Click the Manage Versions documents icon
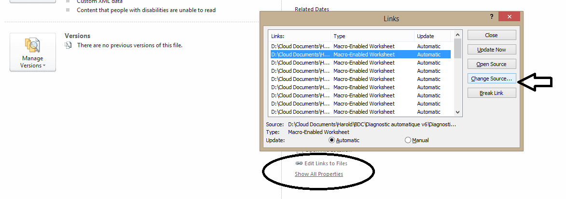This screenshot has height=199, width=566. coord(32,45)
